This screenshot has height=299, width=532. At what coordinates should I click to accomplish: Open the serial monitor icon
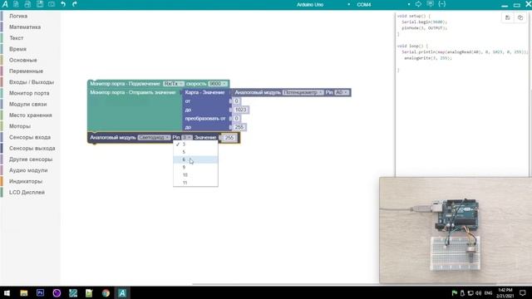(431, 4)
